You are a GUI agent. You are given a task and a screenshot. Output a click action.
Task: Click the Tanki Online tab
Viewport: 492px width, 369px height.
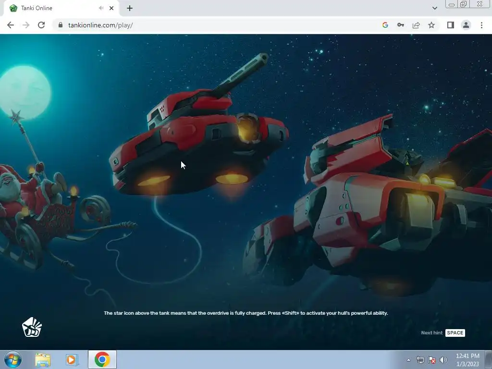61,8
